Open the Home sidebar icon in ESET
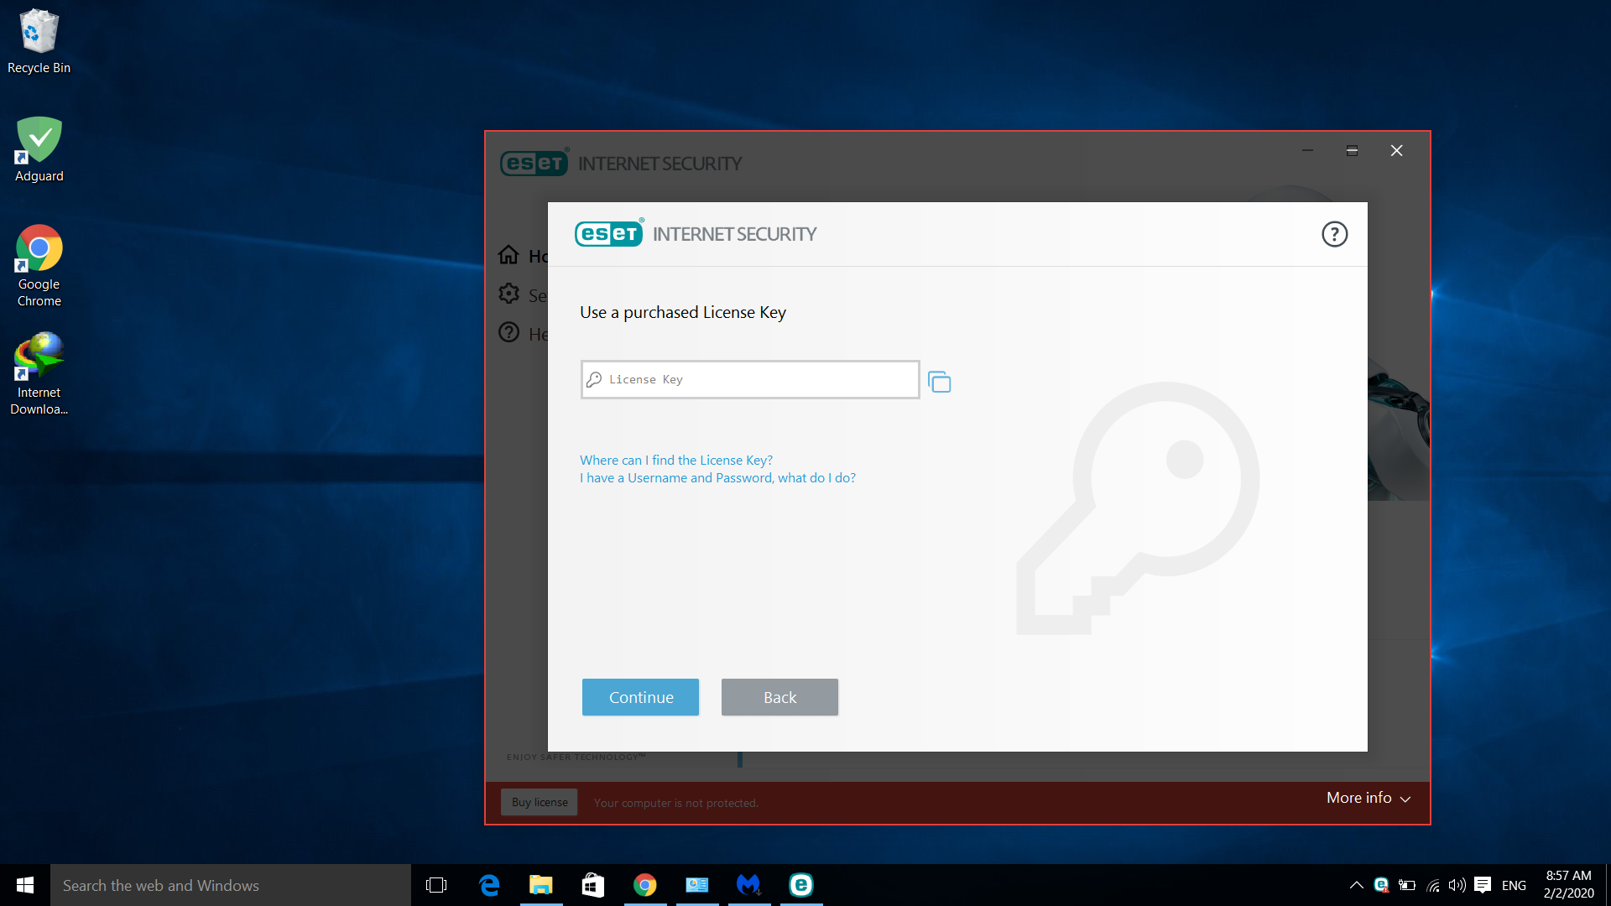This screenshot has height=906, width=1611. (508, 254)
